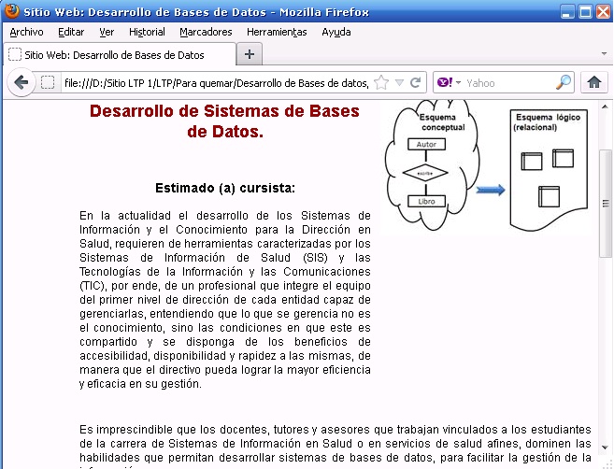Bookmark this page with the star icon
Screen dimensions: 614x469
(380, 82)
